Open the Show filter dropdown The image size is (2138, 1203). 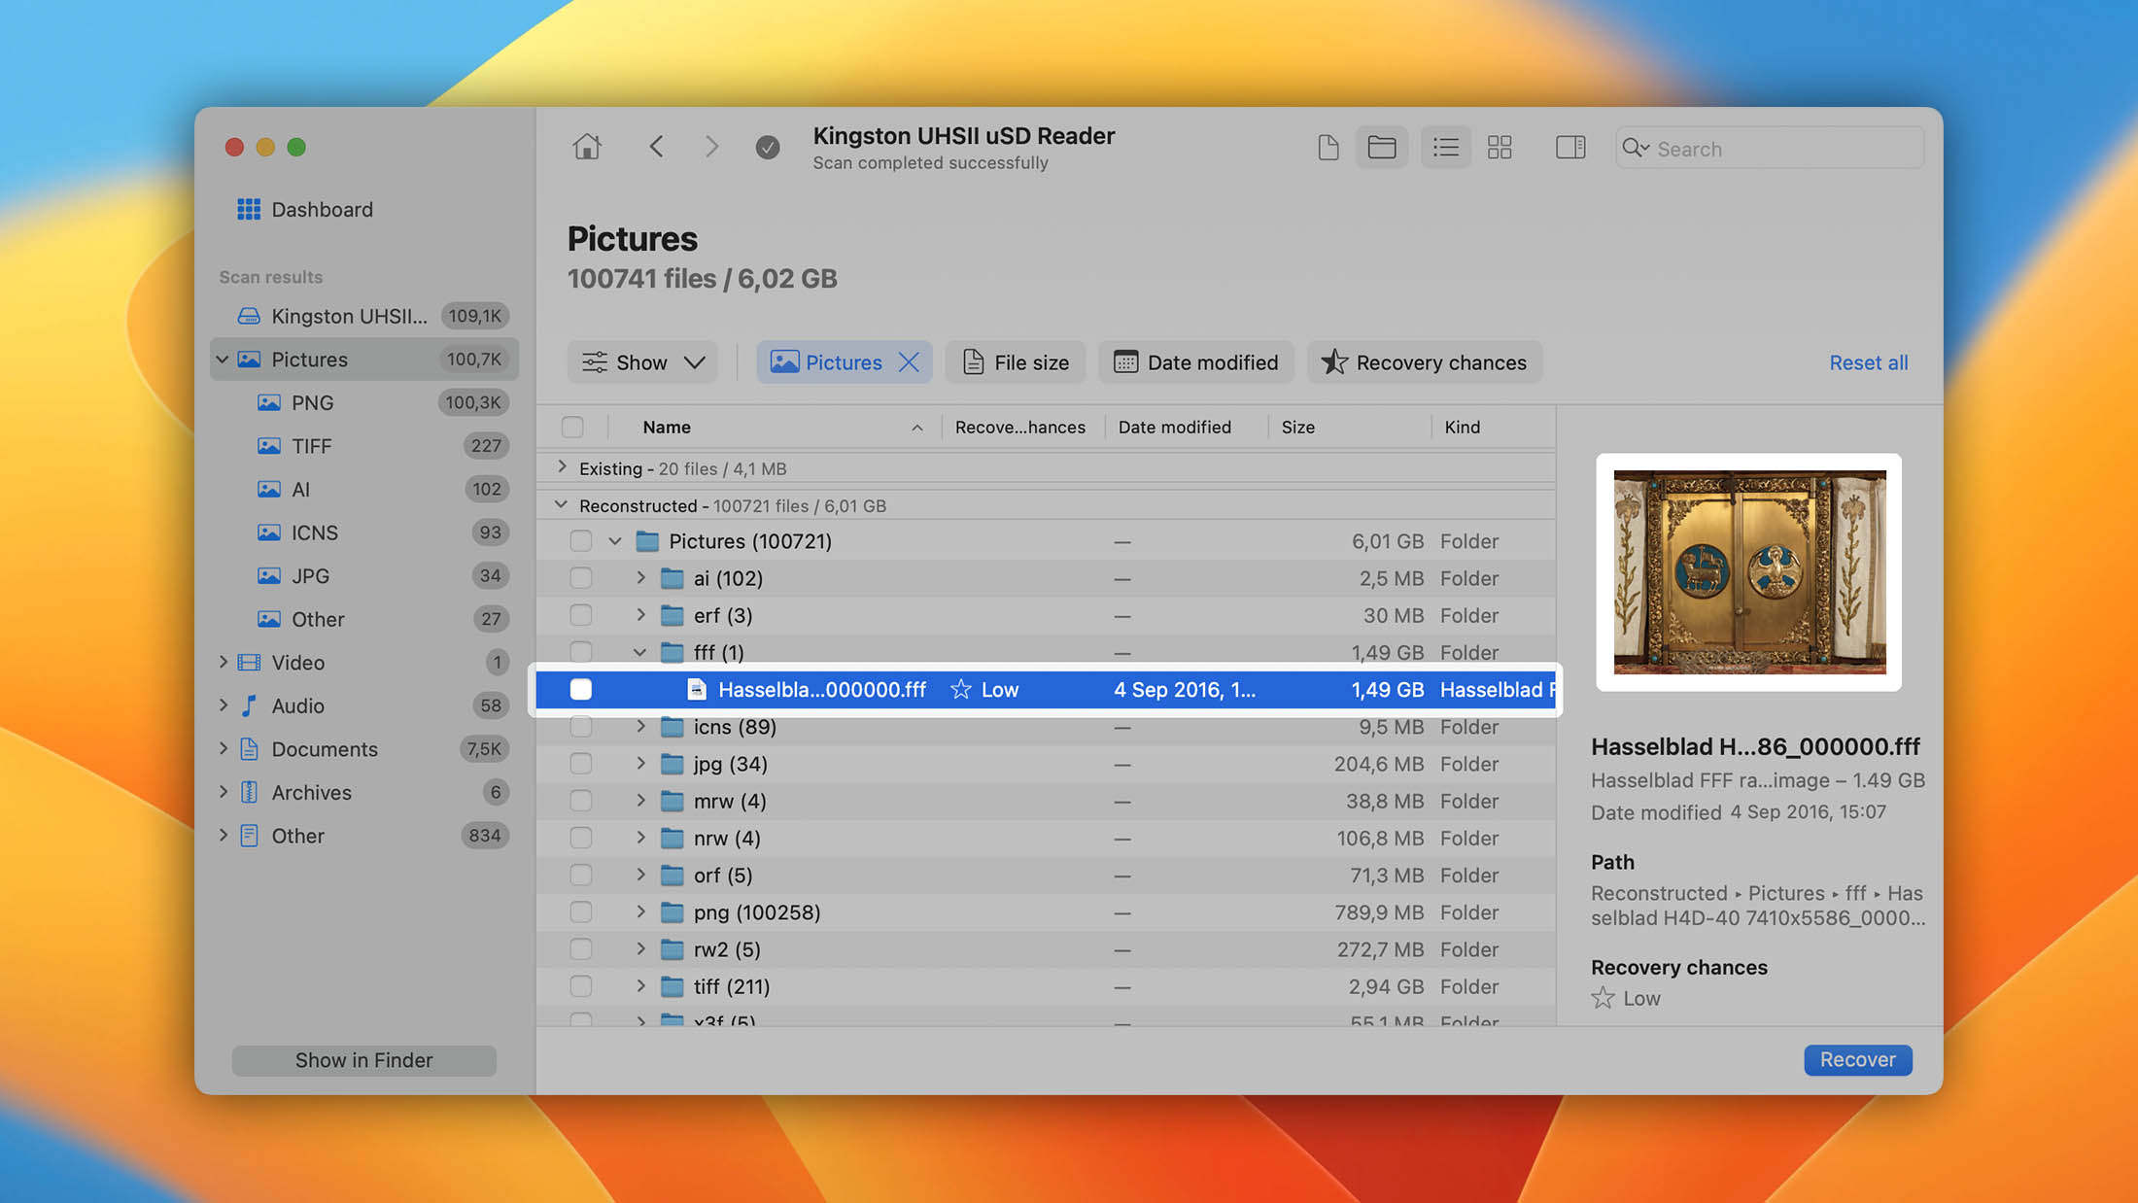[x=641, y=361]
